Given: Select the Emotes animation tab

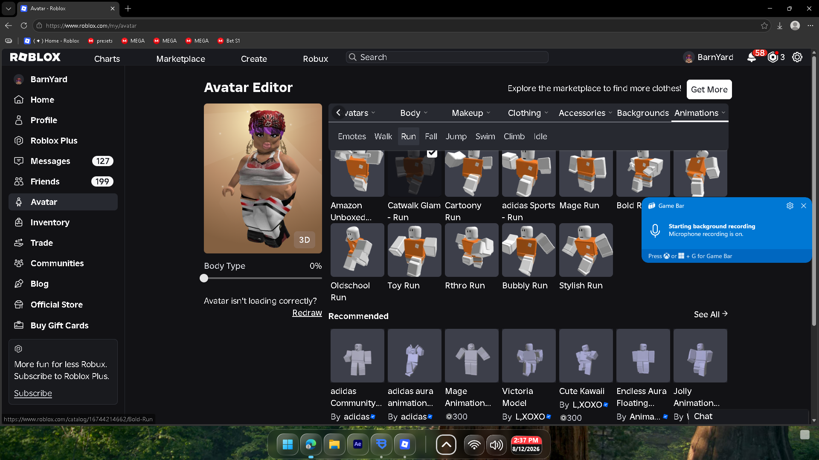Looking at the screenshot, I should pos(352,136).
